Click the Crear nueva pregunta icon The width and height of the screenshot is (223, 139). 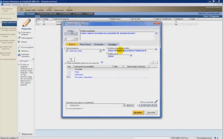pyautogui.click(x=19, y=33)
